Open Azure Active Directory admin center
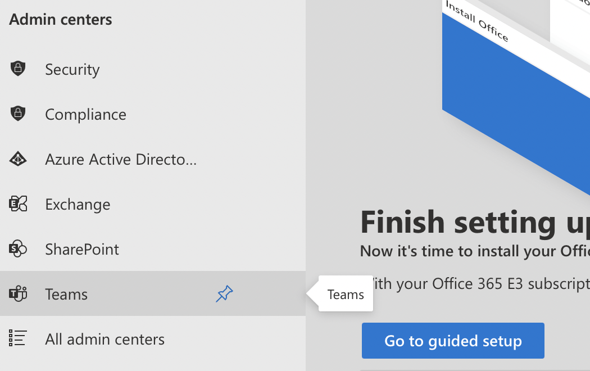590x371 pixels. (121, 160)
